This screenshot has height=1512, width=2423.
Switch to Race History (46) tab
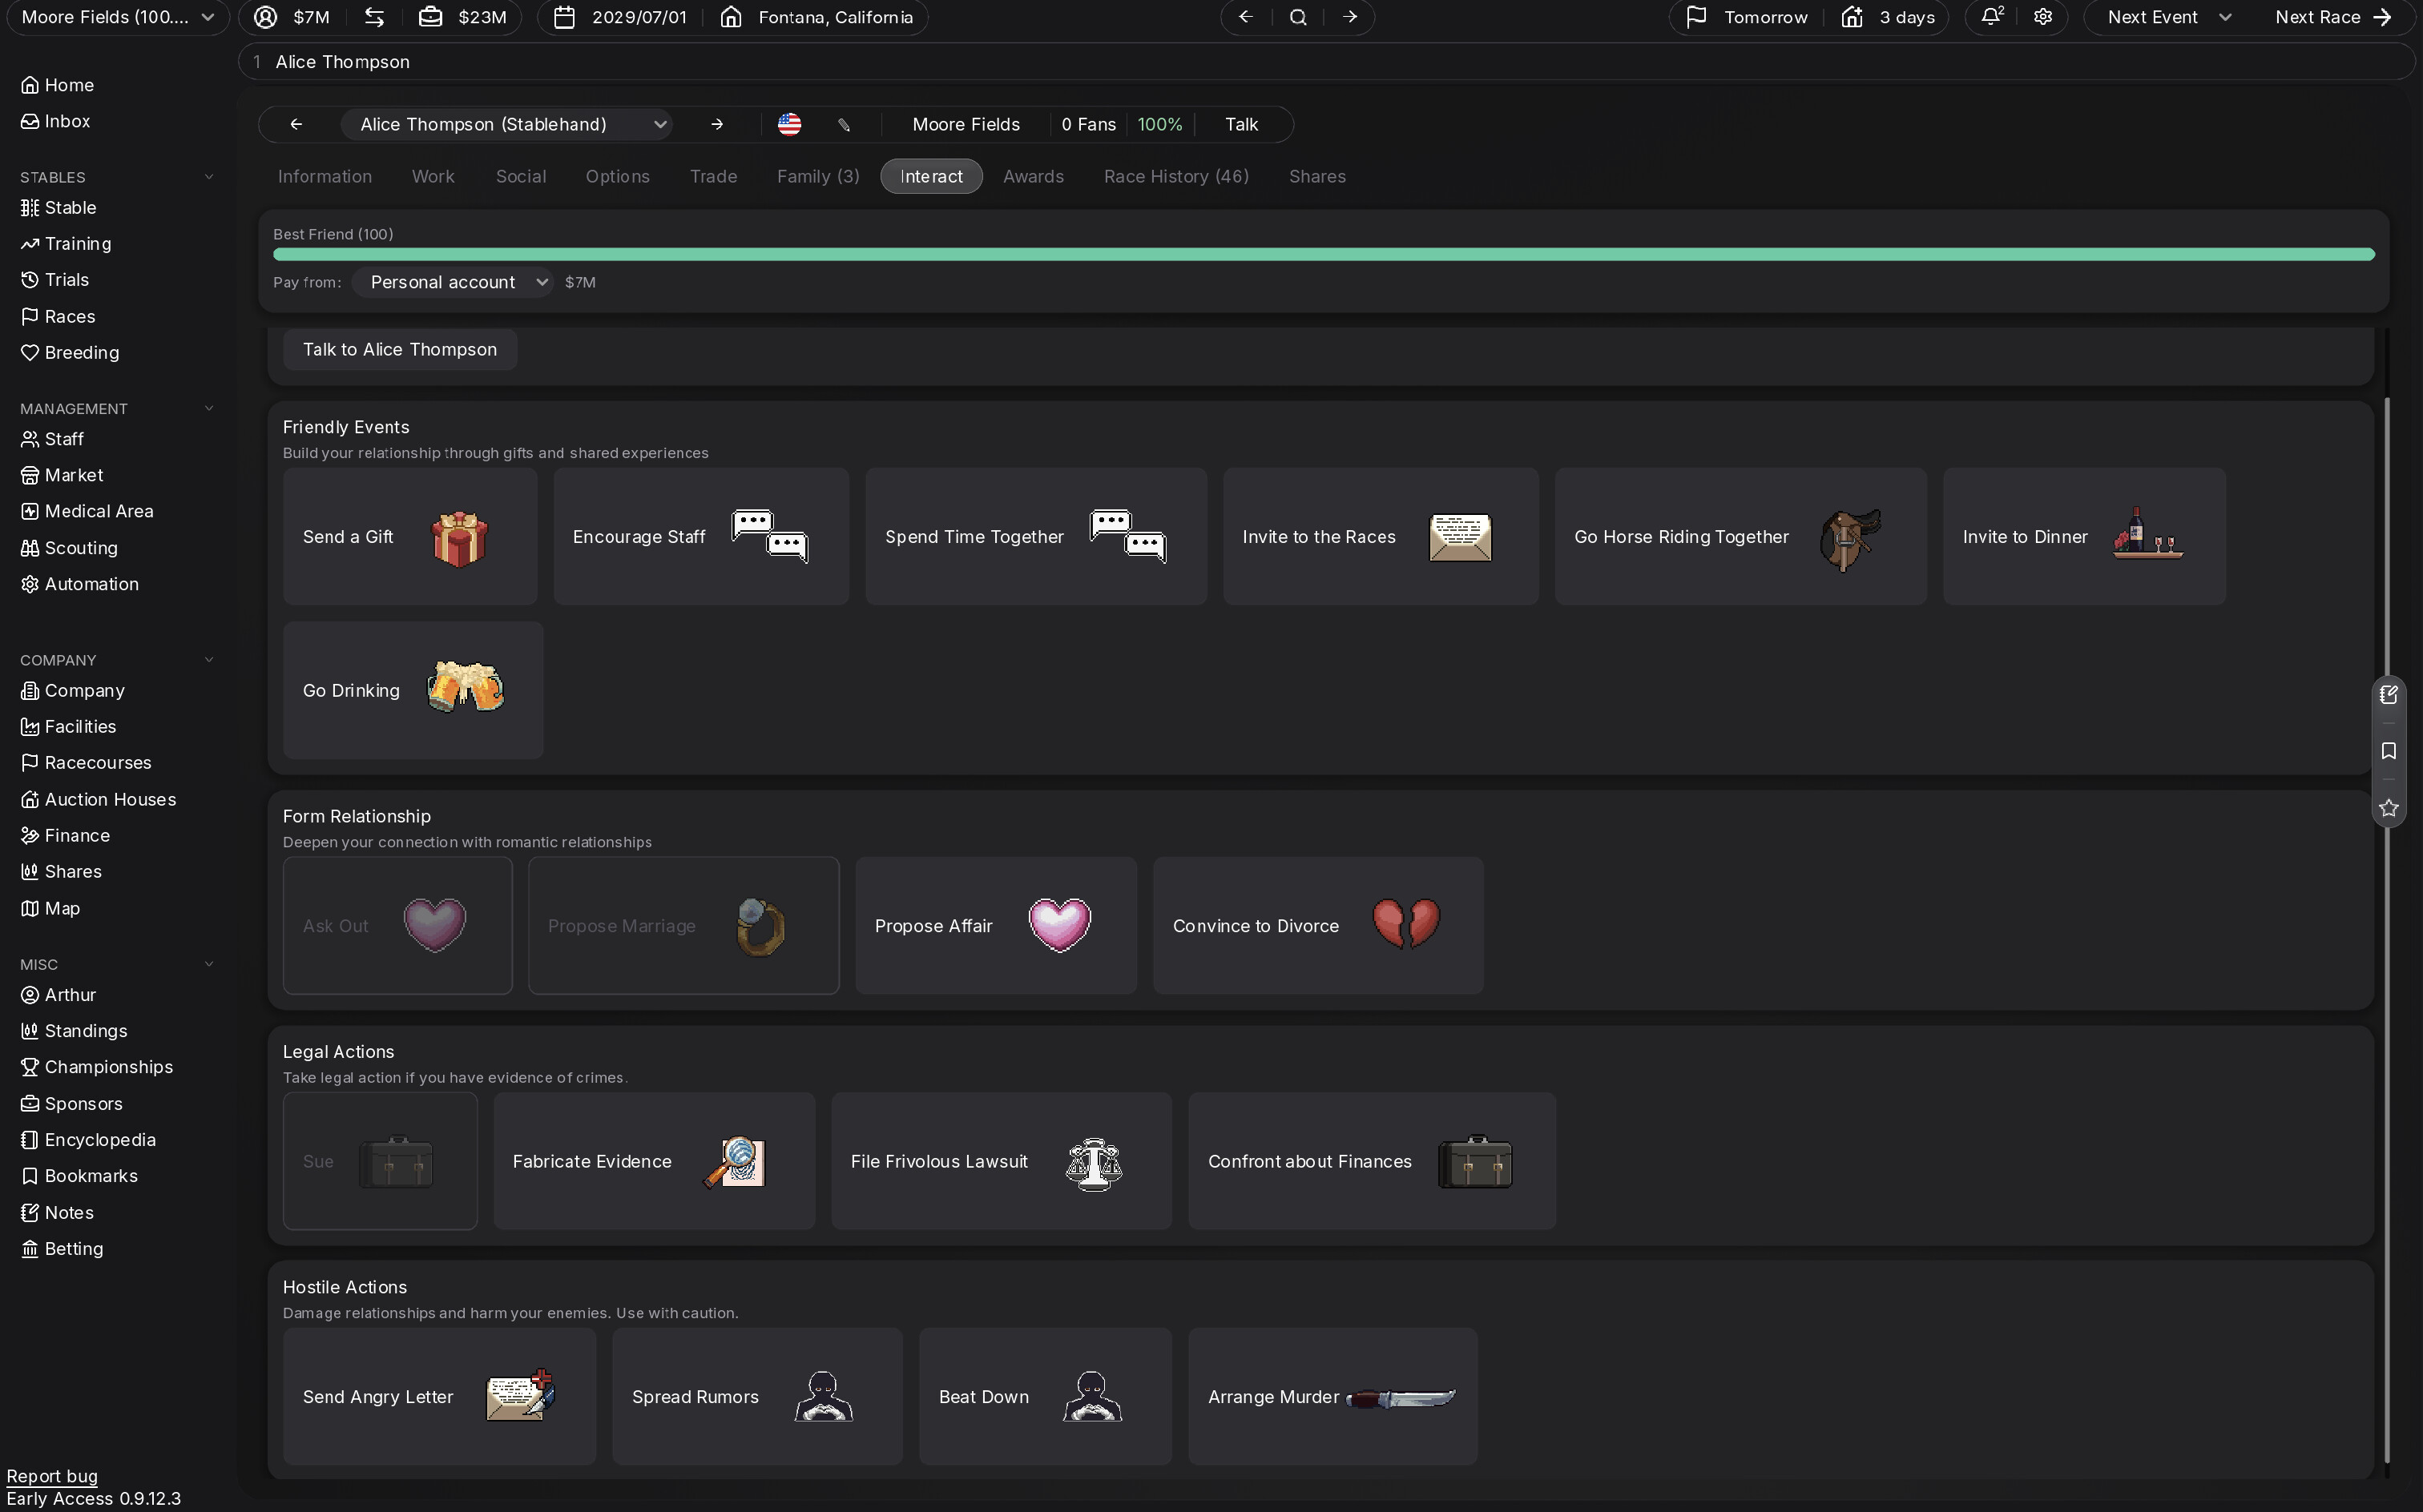point(1175,176)
